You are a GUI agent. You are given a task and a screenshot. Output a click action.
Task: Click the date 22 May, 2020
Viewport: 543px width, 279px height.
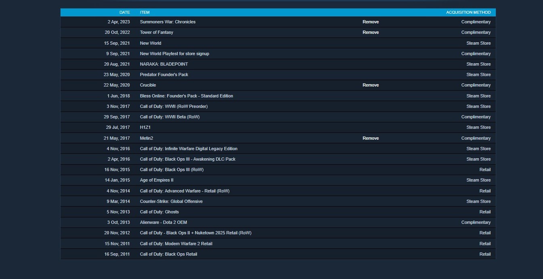coord(117,85)
